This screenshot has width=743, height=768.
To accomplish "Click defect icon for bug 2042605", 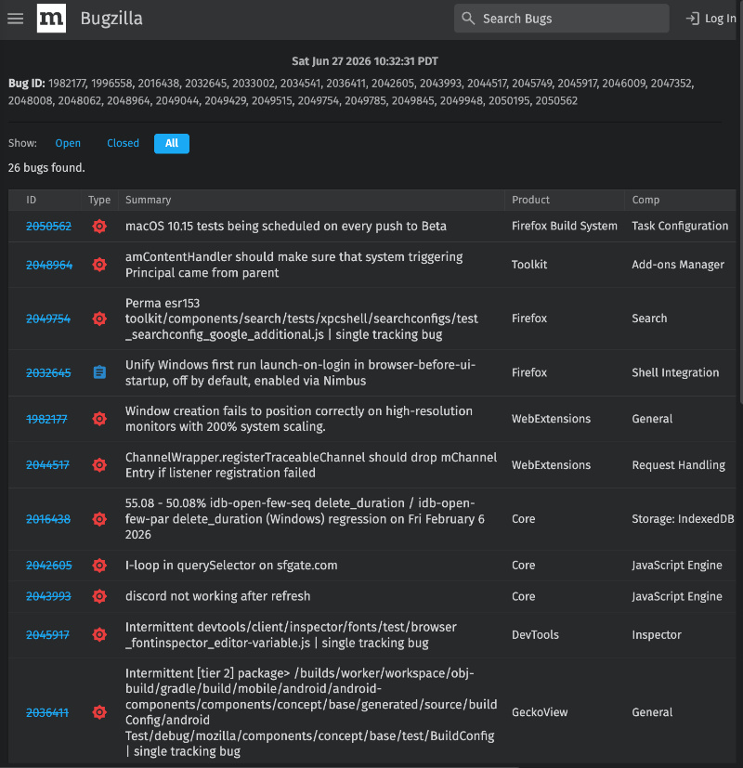I will tap(99, 566).
